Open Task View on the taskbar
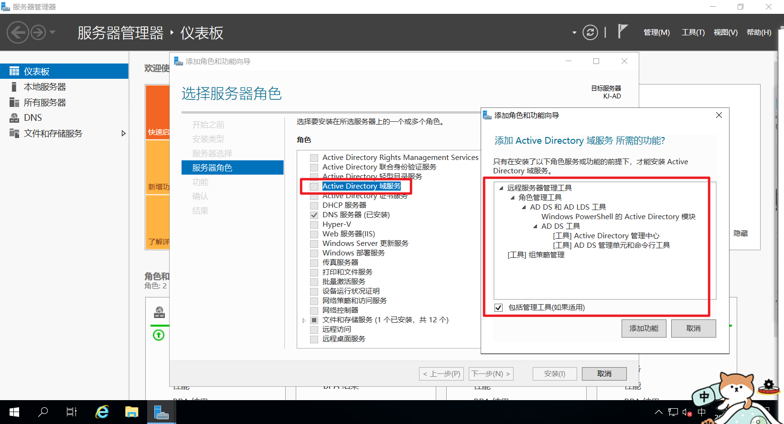Screen dimensions: 784x424 72,412
